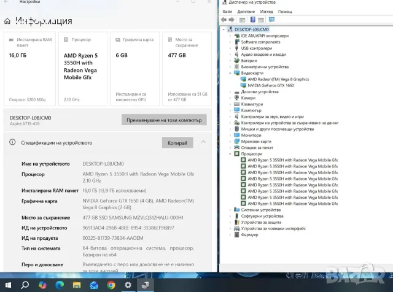Collapse Спецификации на устройството section chevron
Image resolution: width=393 pixels, height=292 pixels.
click(x=203, y=142)
